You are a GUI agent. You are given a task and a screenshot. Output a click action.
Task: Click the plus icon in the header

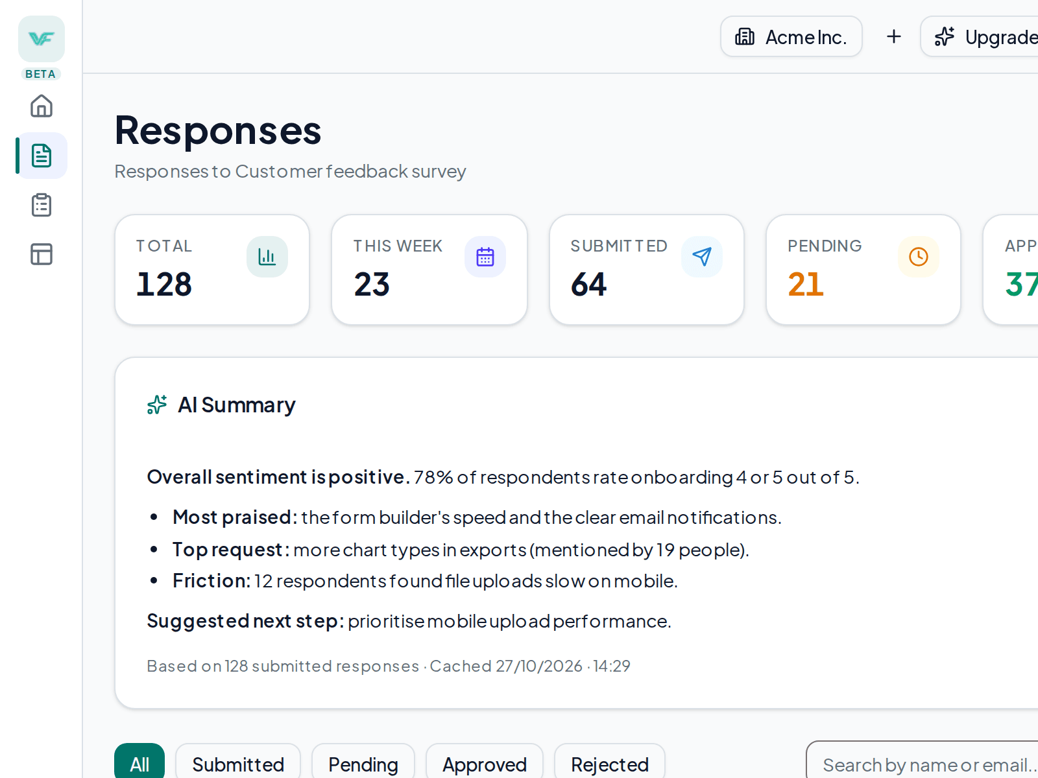[894, 37]
